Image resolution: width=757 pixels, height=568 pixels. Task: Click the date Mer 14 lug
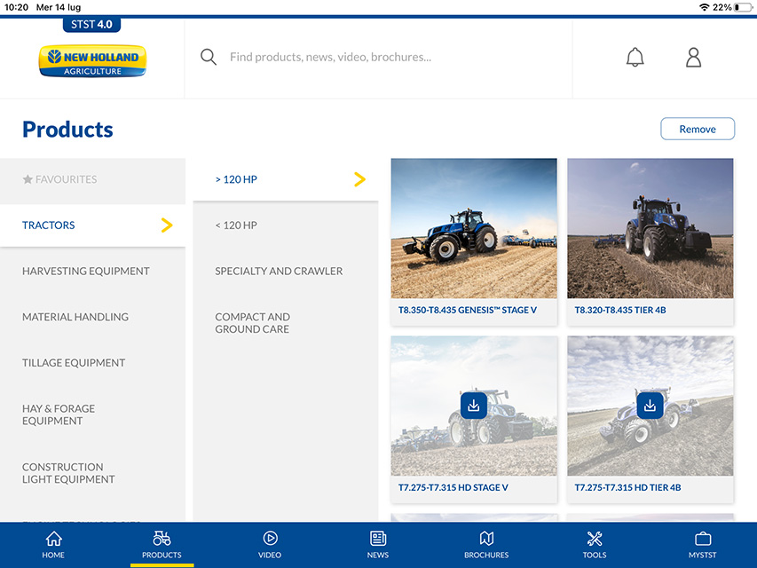coord(59,7)
